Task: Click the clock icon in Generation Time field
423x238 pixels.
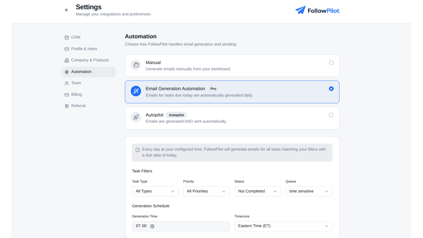Action: click(152, 226)
